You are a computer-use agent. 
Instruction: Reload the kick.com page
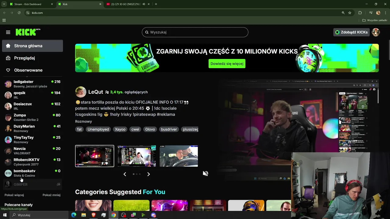pos(19,13)
